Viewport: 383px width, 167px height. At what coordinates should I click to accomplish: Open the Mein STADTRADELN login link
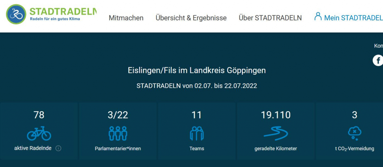coord(353,18)
